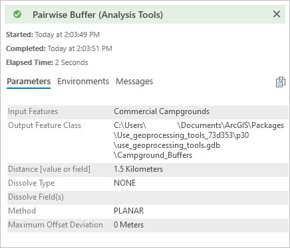290x248 pixels.
Task: Close the Pairwise Buffer details window
Action: pos(277,14)
